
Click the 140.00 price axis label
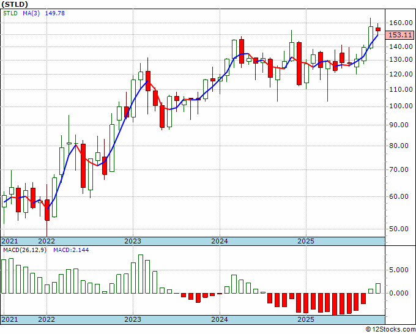[x=401, y=46]
